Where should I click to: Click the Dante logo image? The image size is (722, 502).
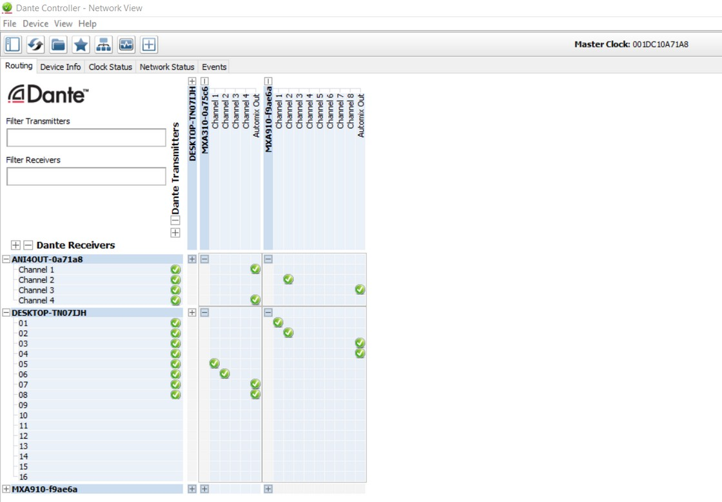click(x=48, y=94)
